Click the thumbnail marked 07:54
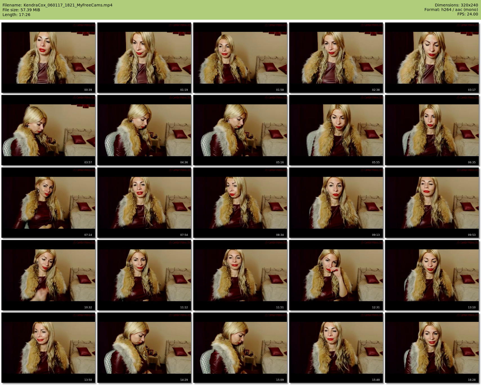This screenshot has width=481, height=385. pos(144,203)
